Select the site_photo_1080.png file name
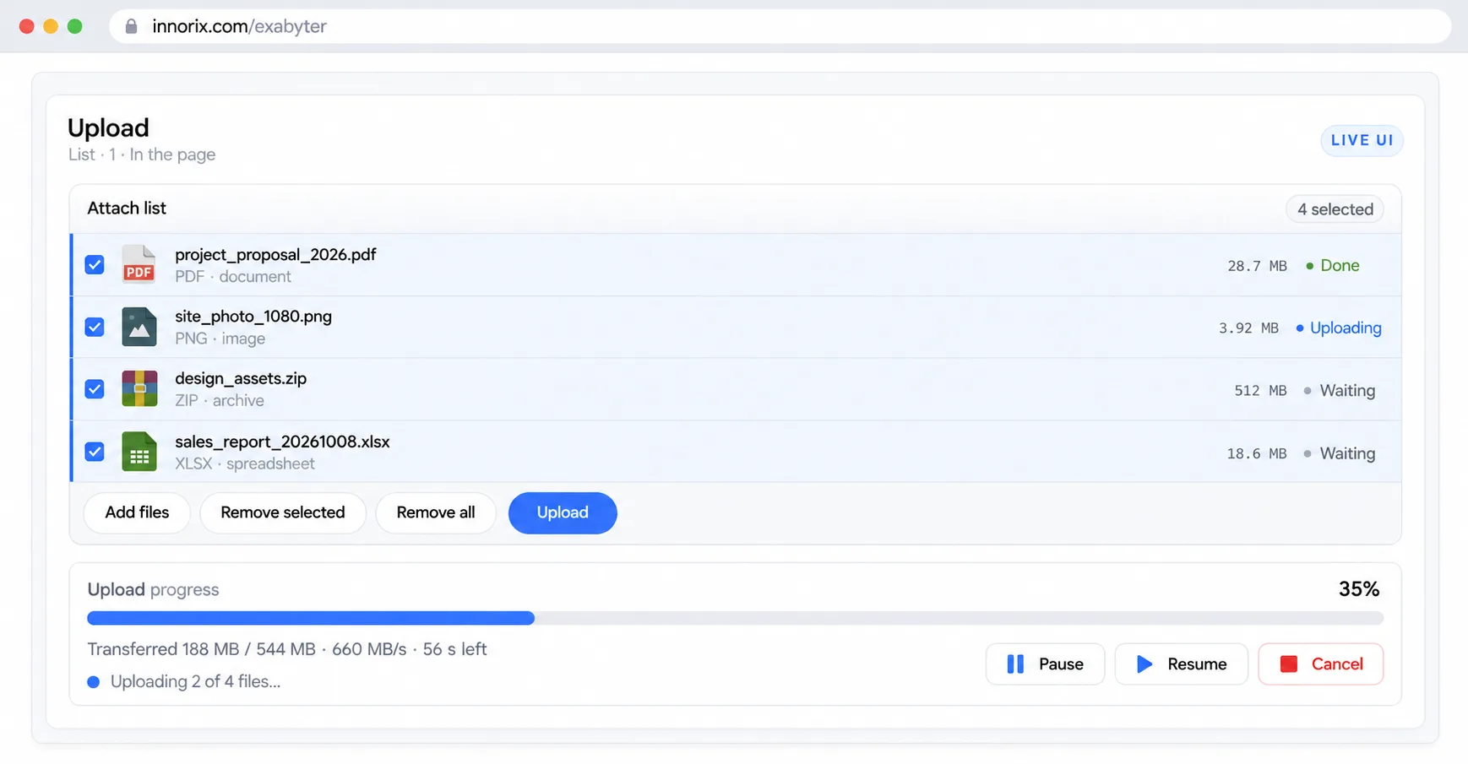1468x764 pixels. tap(253, 317)
